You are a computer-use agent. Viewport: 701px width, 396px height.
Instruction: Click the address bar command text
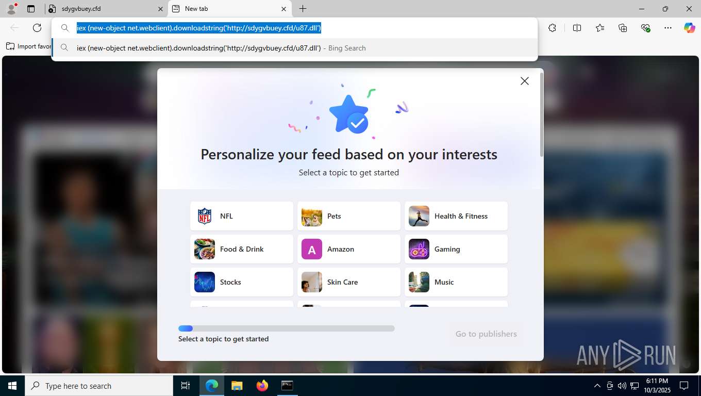199,28
